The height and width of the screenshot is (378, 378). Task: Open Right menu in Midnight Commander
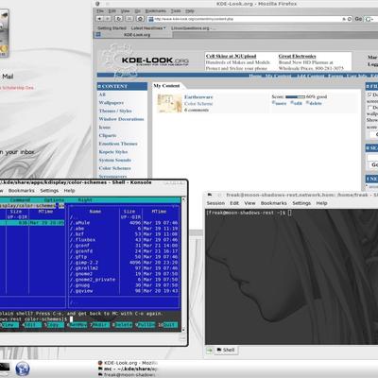(x=85, y=200)
